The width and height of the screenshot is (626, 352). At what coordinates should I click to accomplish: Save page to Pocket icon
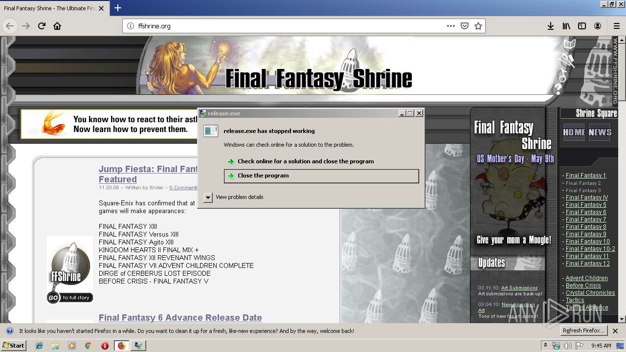pos(465,26)
